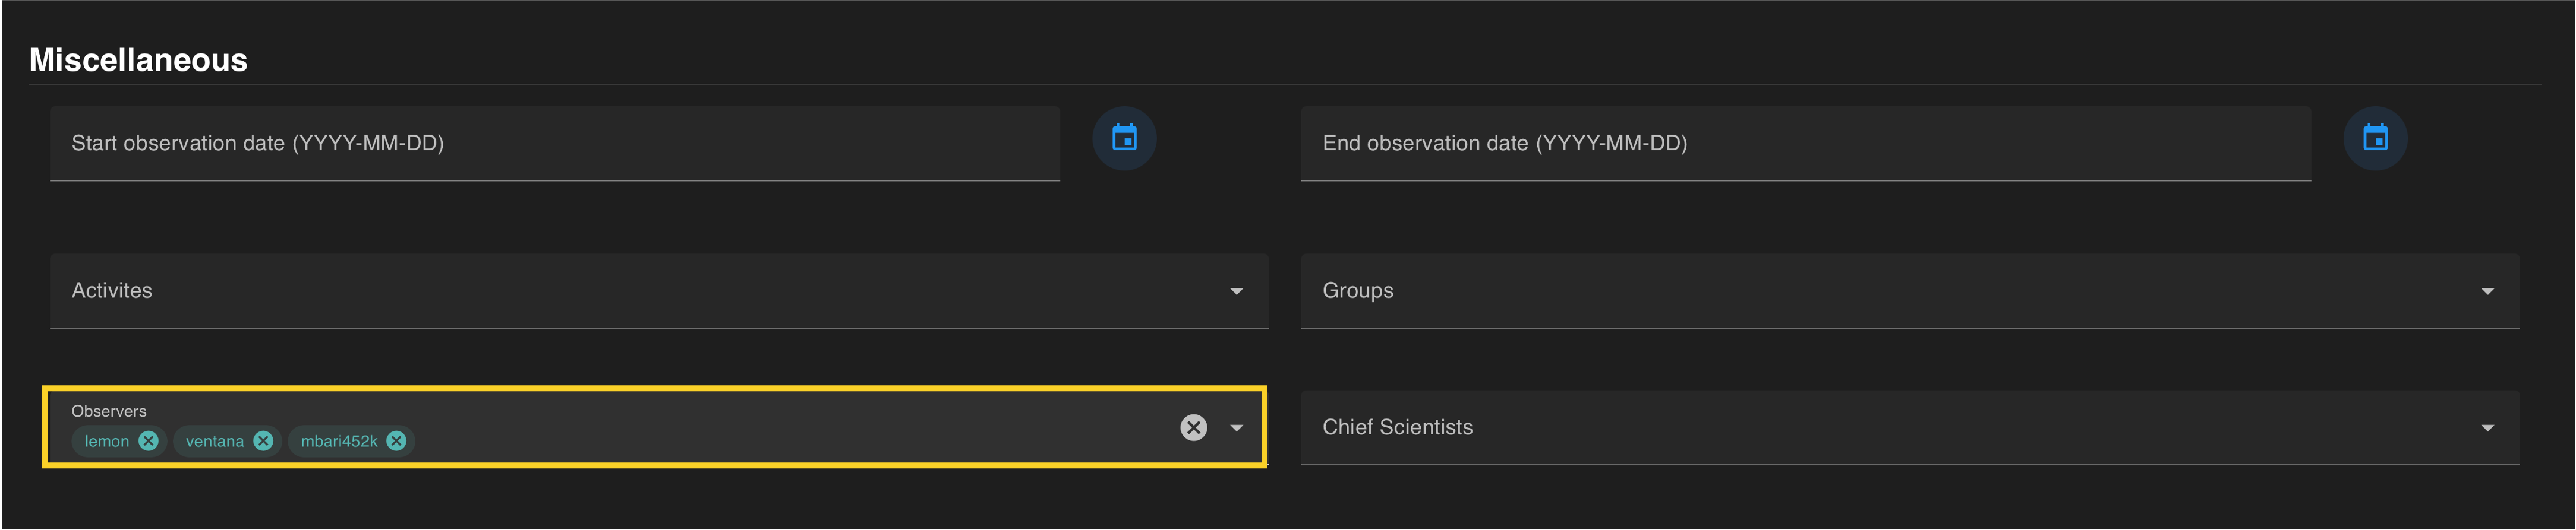
Task: Click the Miscellaneous section heading
Action: 138,60
